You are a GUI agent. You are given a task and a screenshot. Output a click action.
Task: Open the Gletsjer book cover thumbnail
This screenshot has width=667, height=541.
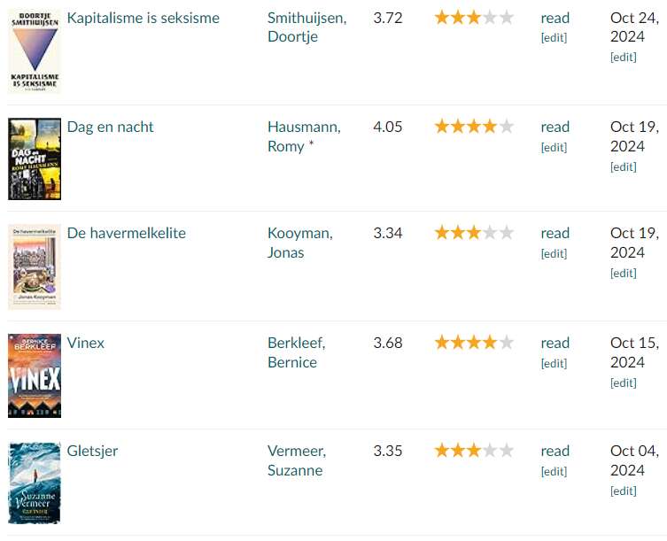click(35, 483)
